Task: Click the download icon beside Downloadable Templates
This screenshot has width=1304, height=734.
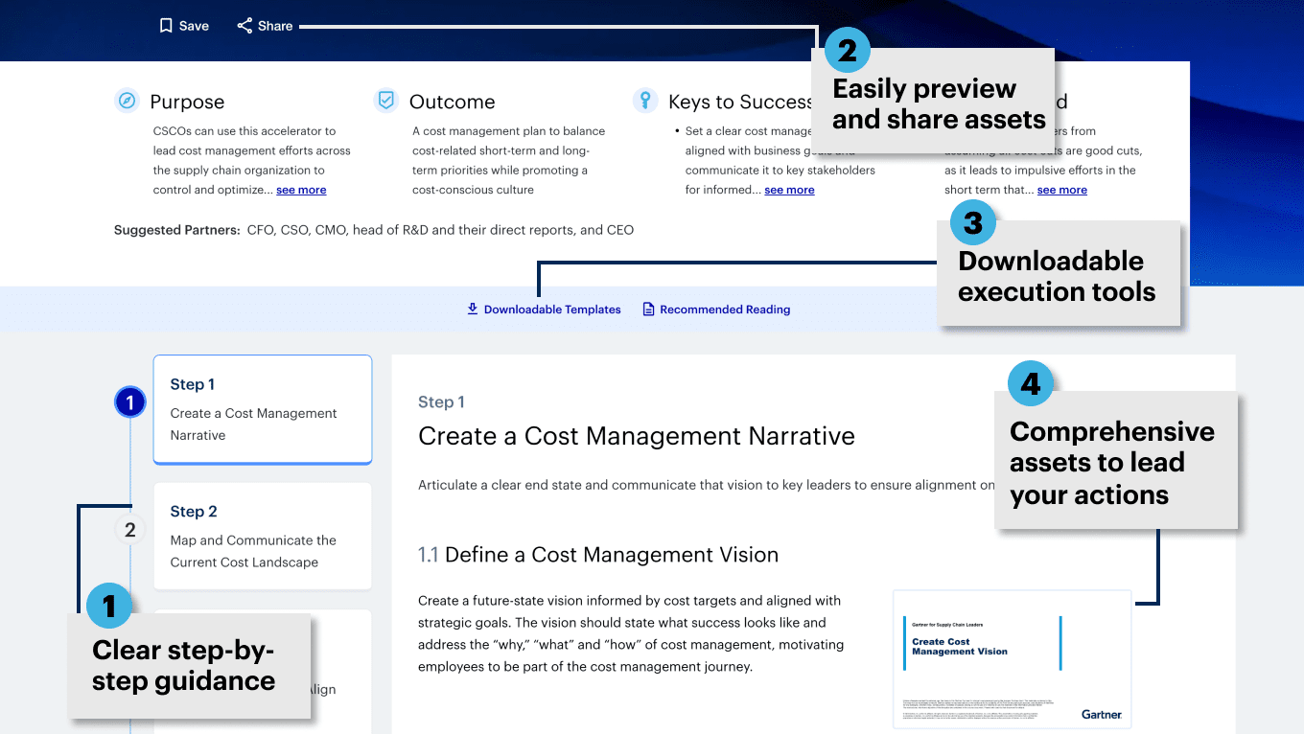Action: (x=472, y=309)
